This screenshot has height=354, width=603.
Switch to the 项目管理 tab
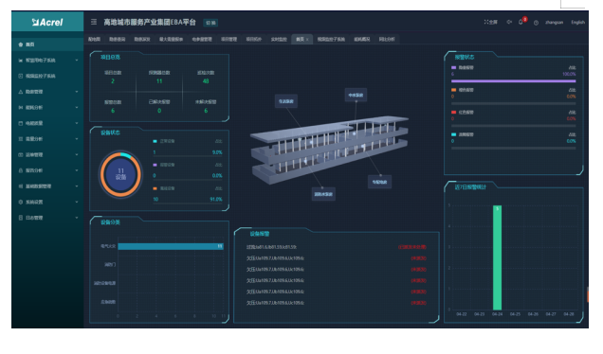(228, 39)
